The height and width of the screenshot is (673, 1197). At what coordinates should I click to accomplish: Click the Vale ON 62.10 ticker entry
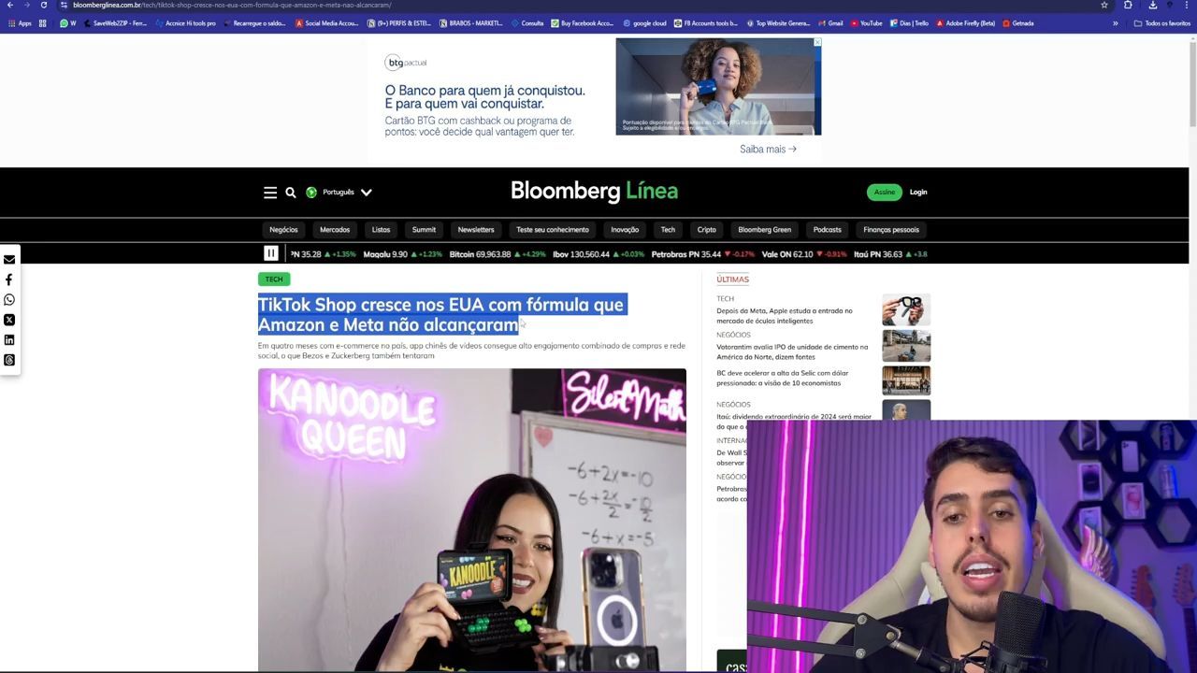pyautogui.click(x=803, y=254)
